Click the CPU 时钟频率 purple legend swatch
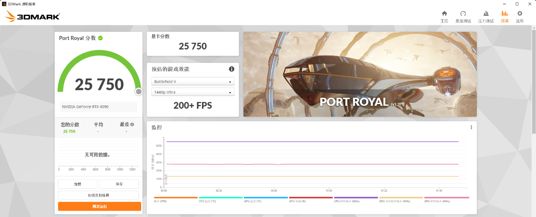This screenshot has height=217, width=536. [x=356, y=198]
